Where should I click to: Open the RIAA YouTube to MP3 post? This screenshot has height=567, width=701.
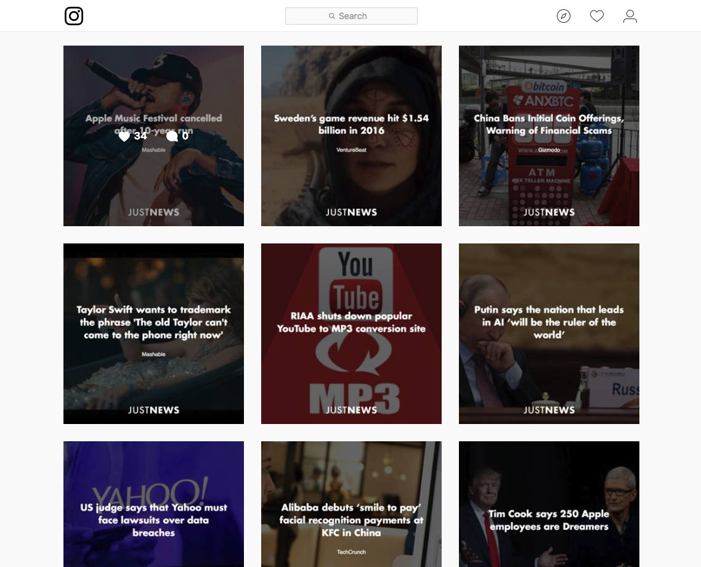[351, 333]
